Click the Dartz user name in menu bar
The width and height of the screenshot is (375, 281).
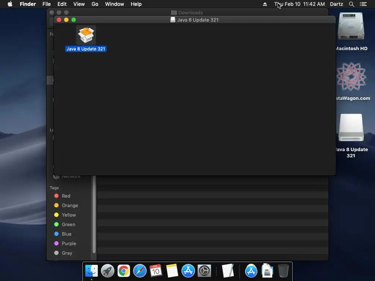[337, 4]
